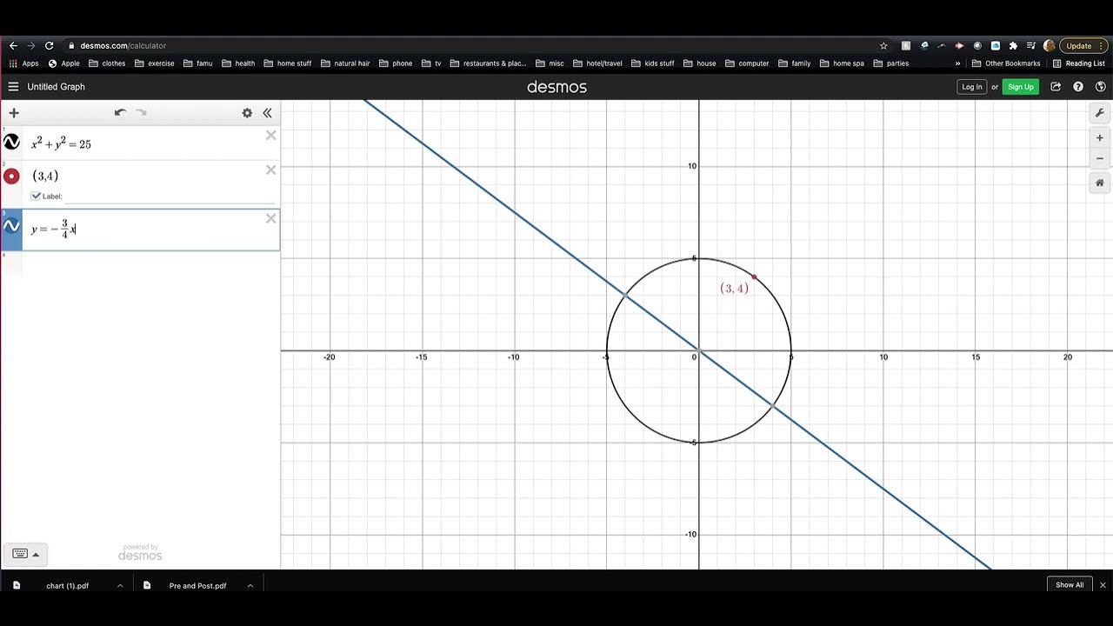Open the clothes bookmark folder

pyautogui.click(x=107, y=63)
